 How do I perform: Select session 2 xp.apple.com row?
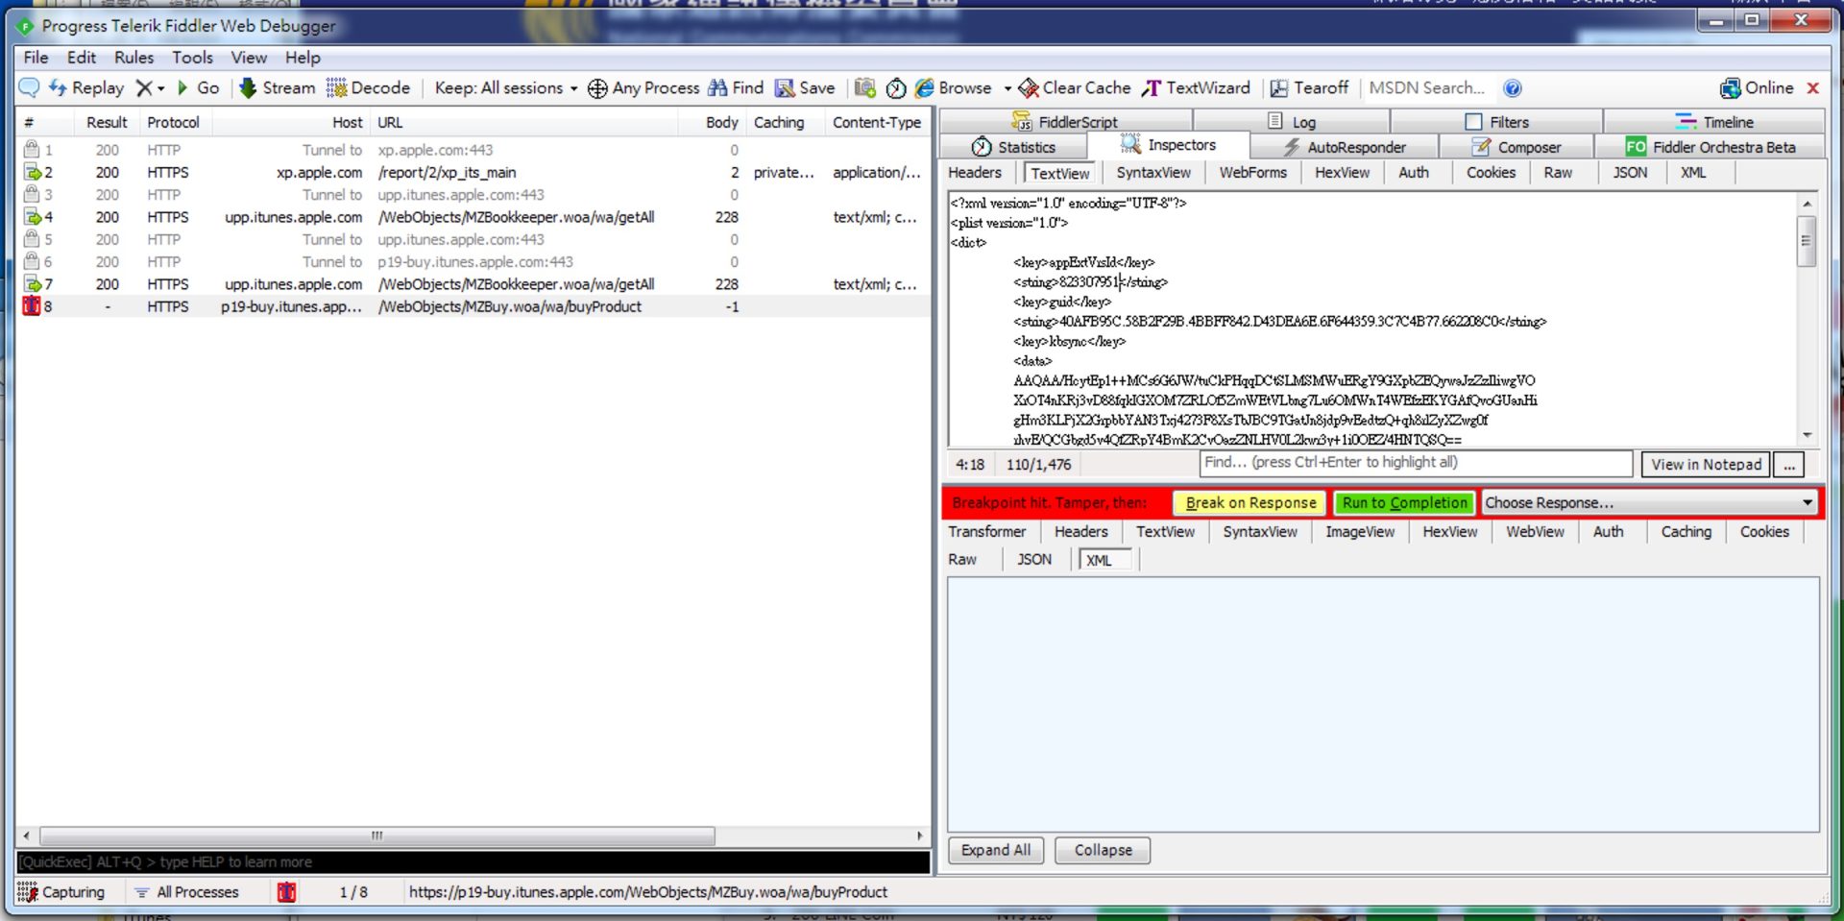pyautogui.click(x=473, y=173)
